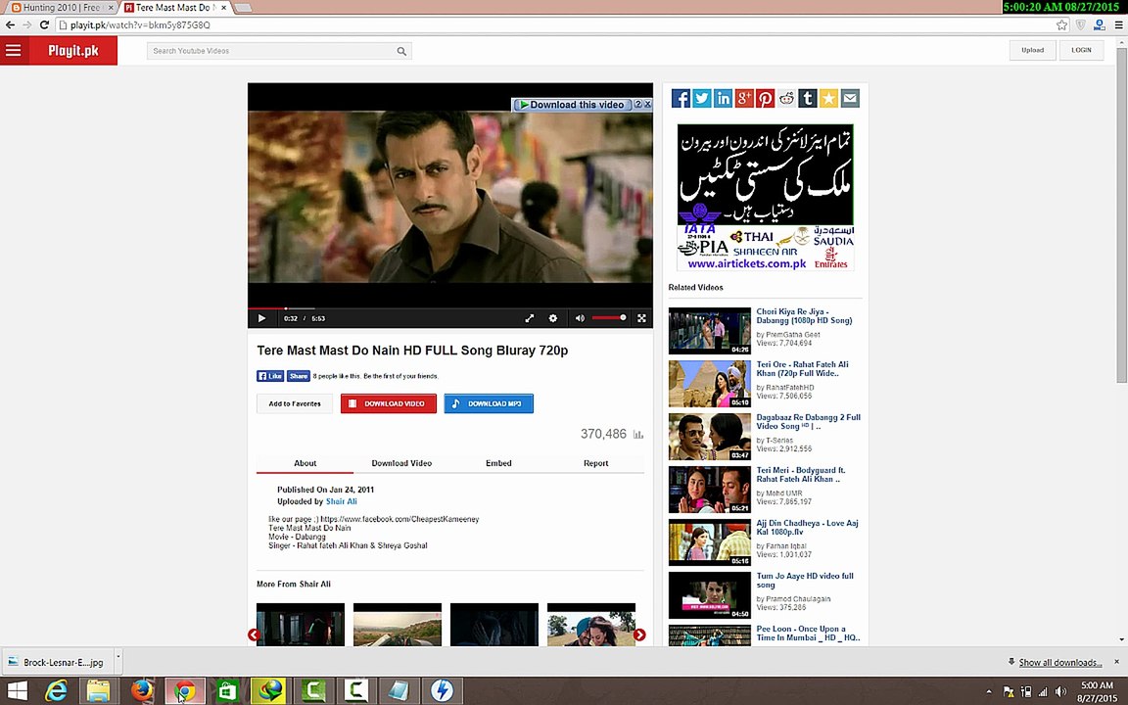The image size is (1128, 705).
Task: Click the airtickets.com.pk advertisement
Action: 766,197
